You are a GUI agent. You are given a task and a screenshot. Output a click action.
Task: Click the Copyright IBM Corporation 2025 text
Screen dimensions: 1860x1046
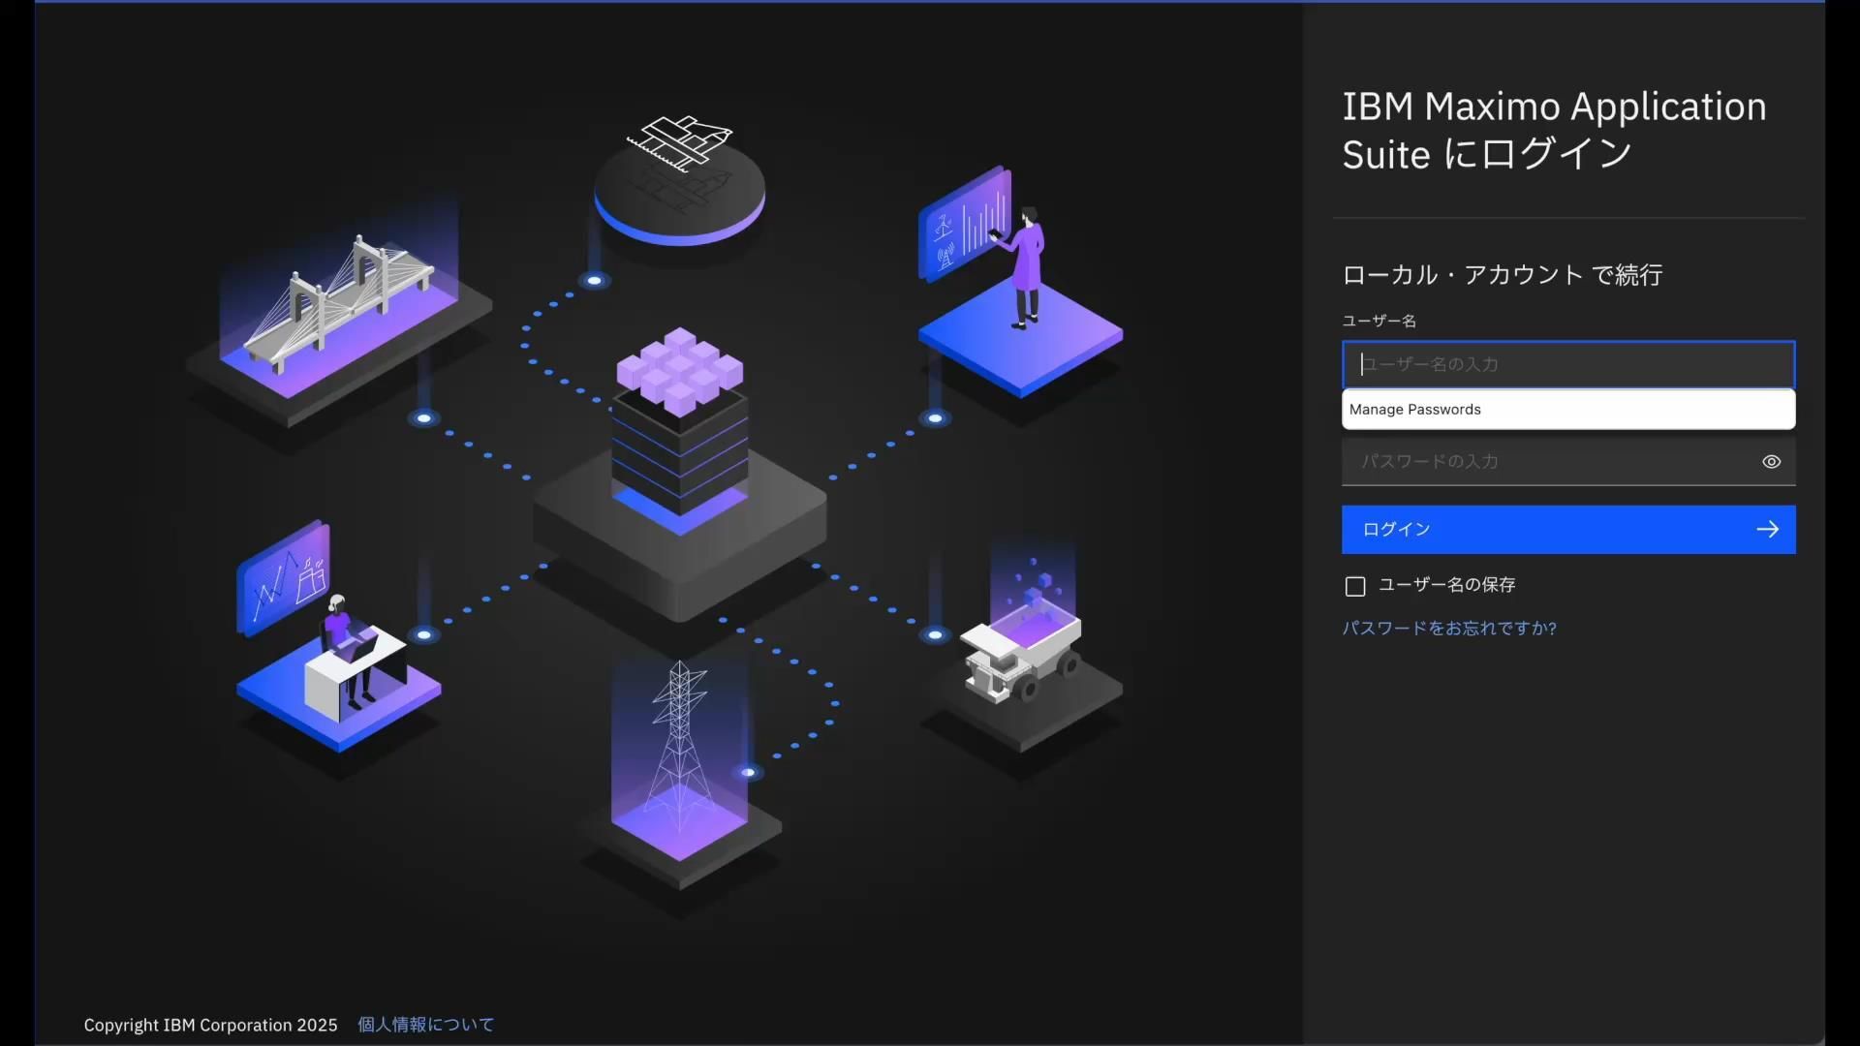210,1025
